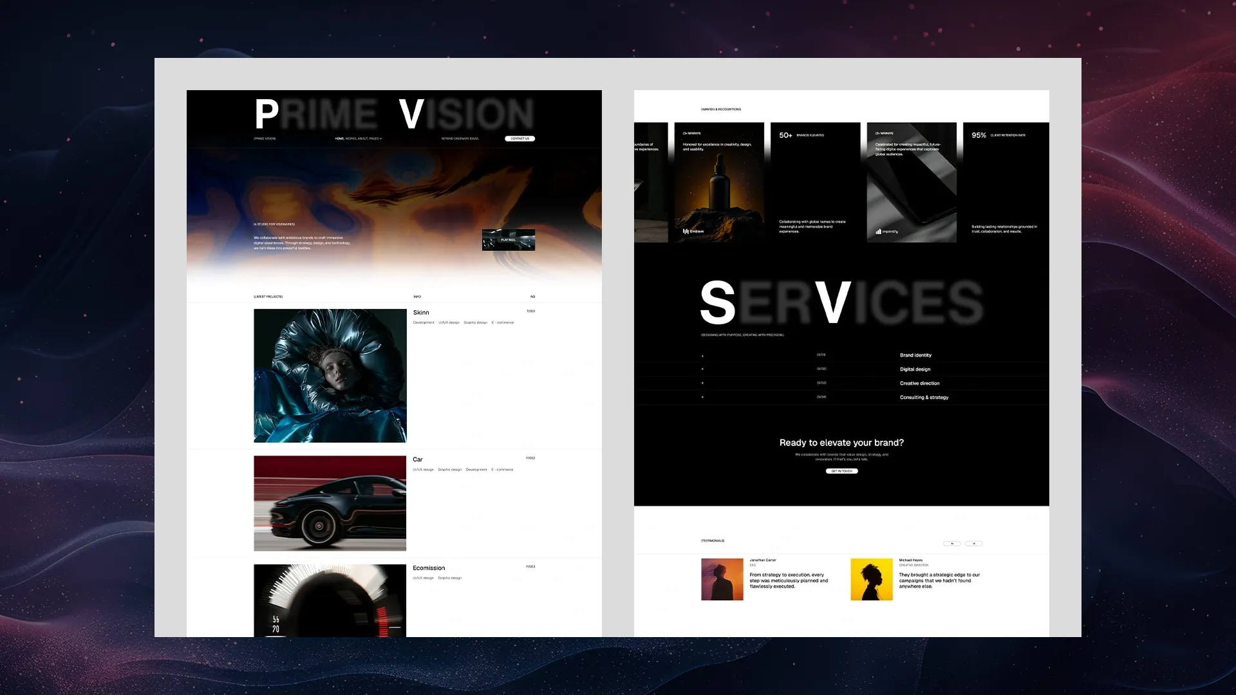Open About in the navigation menu
This screenshot has height=695, width=1236.
pos(362,138)
